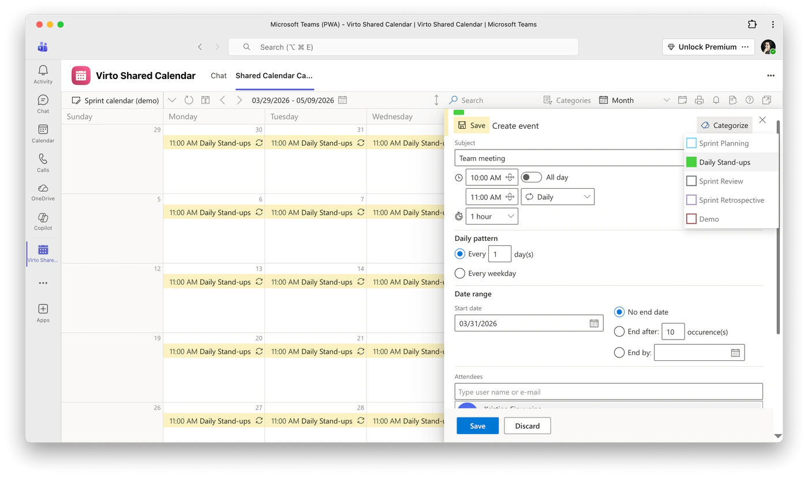Click the print icon in toolbar

[x=699, y=100]
